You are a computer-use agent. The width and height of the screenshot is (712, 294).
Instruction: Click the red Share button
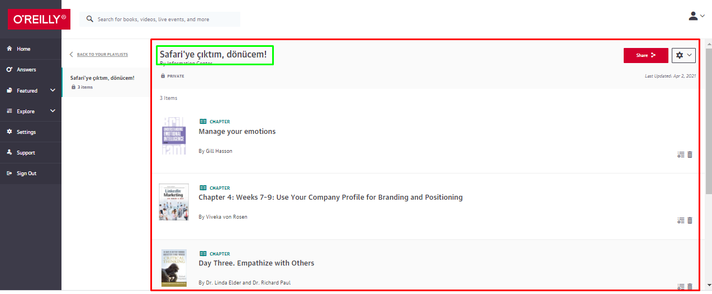pos(645,55)
